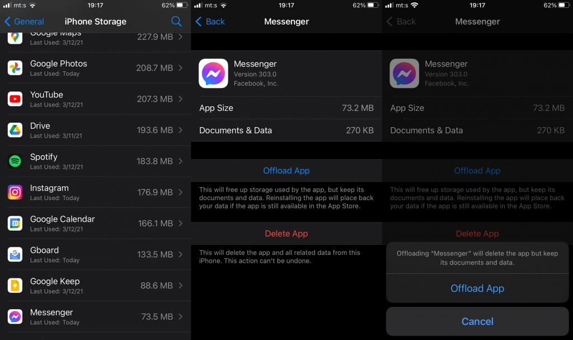Tap the Wi-Fi icon in middle status bar
573x340 pixels.
[224, 5]
